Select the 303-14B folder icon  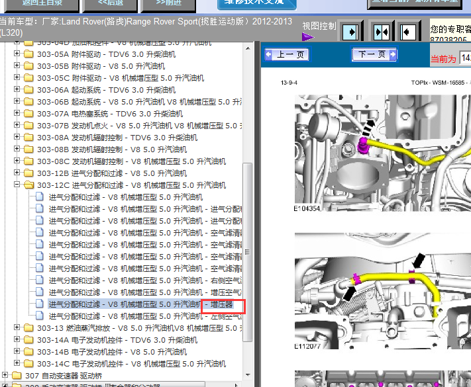28,351
